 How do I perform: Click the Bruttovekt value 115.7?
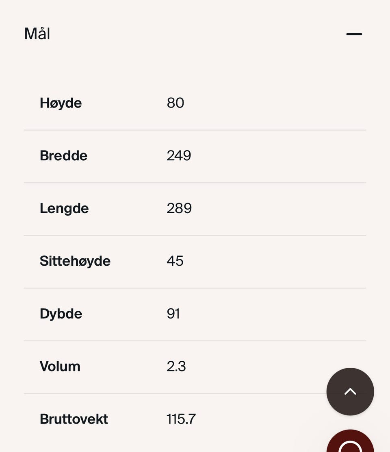pyautogui.click(x=181, y=419)
